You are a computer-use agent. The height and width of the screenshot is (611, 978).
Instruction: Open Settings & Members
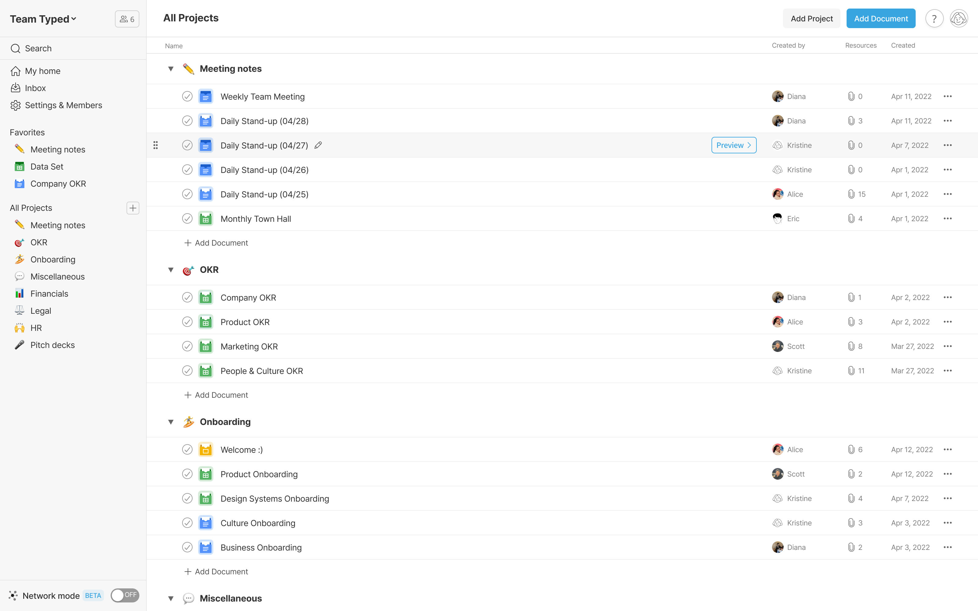(x=63, y=105)
